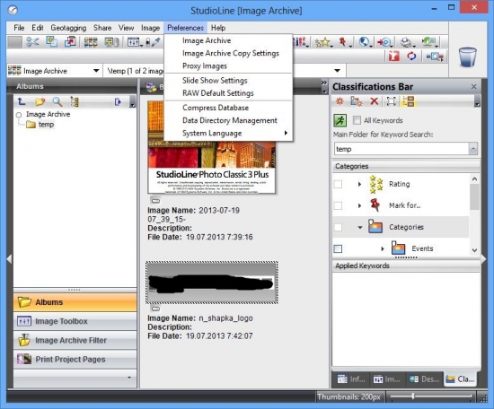
Task: Click the green running man search icon
Action: click(340, 120)
